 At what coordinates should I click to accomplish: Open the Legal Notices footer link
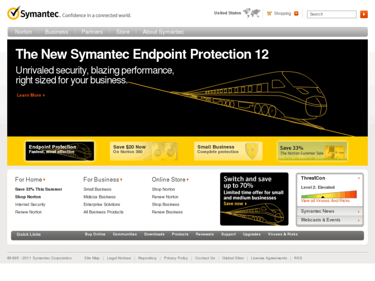119,258
